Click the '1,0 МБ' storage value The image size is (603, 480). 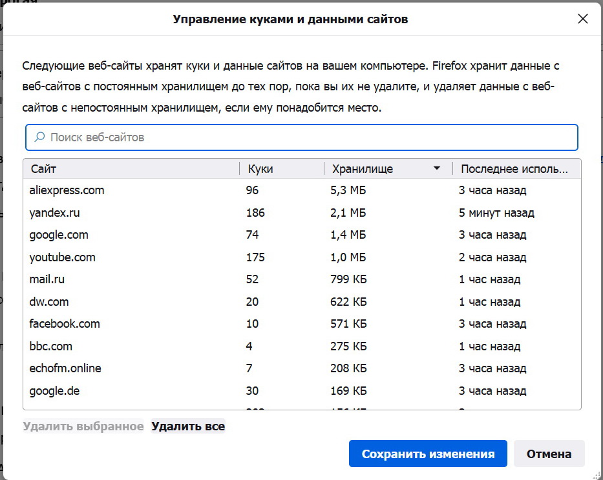pyautogui.click(x=348, y=257)
